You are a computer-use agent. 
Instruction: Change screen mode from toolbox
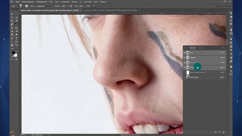[x=16, y=59]
